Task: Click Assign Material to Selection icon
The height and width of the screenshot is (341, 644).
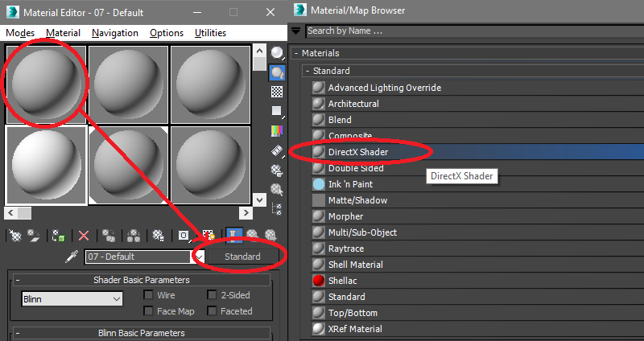Action: (59, 236)
